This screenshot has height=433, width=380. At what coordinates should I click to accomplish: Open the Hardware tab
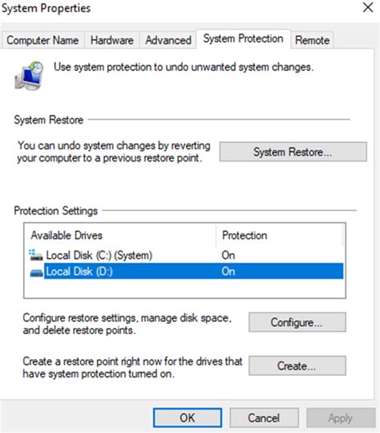point(112,40)
